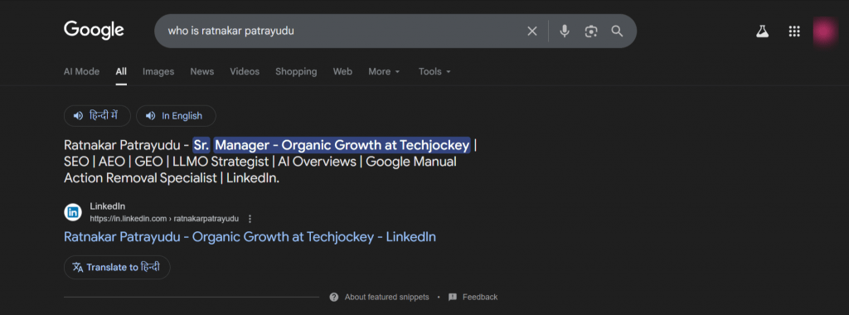Open About featured snippets link
The height and width of the screenshot is (315, 849).
[386, 297]
